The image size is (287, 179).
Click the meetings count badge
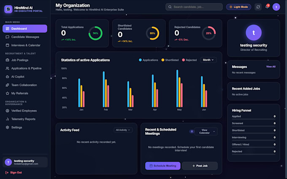point(192,131)
